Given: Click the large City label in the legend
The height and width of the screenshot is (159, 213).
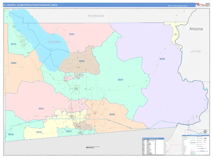Looking at the screenshot, I should tap(205, 138).
